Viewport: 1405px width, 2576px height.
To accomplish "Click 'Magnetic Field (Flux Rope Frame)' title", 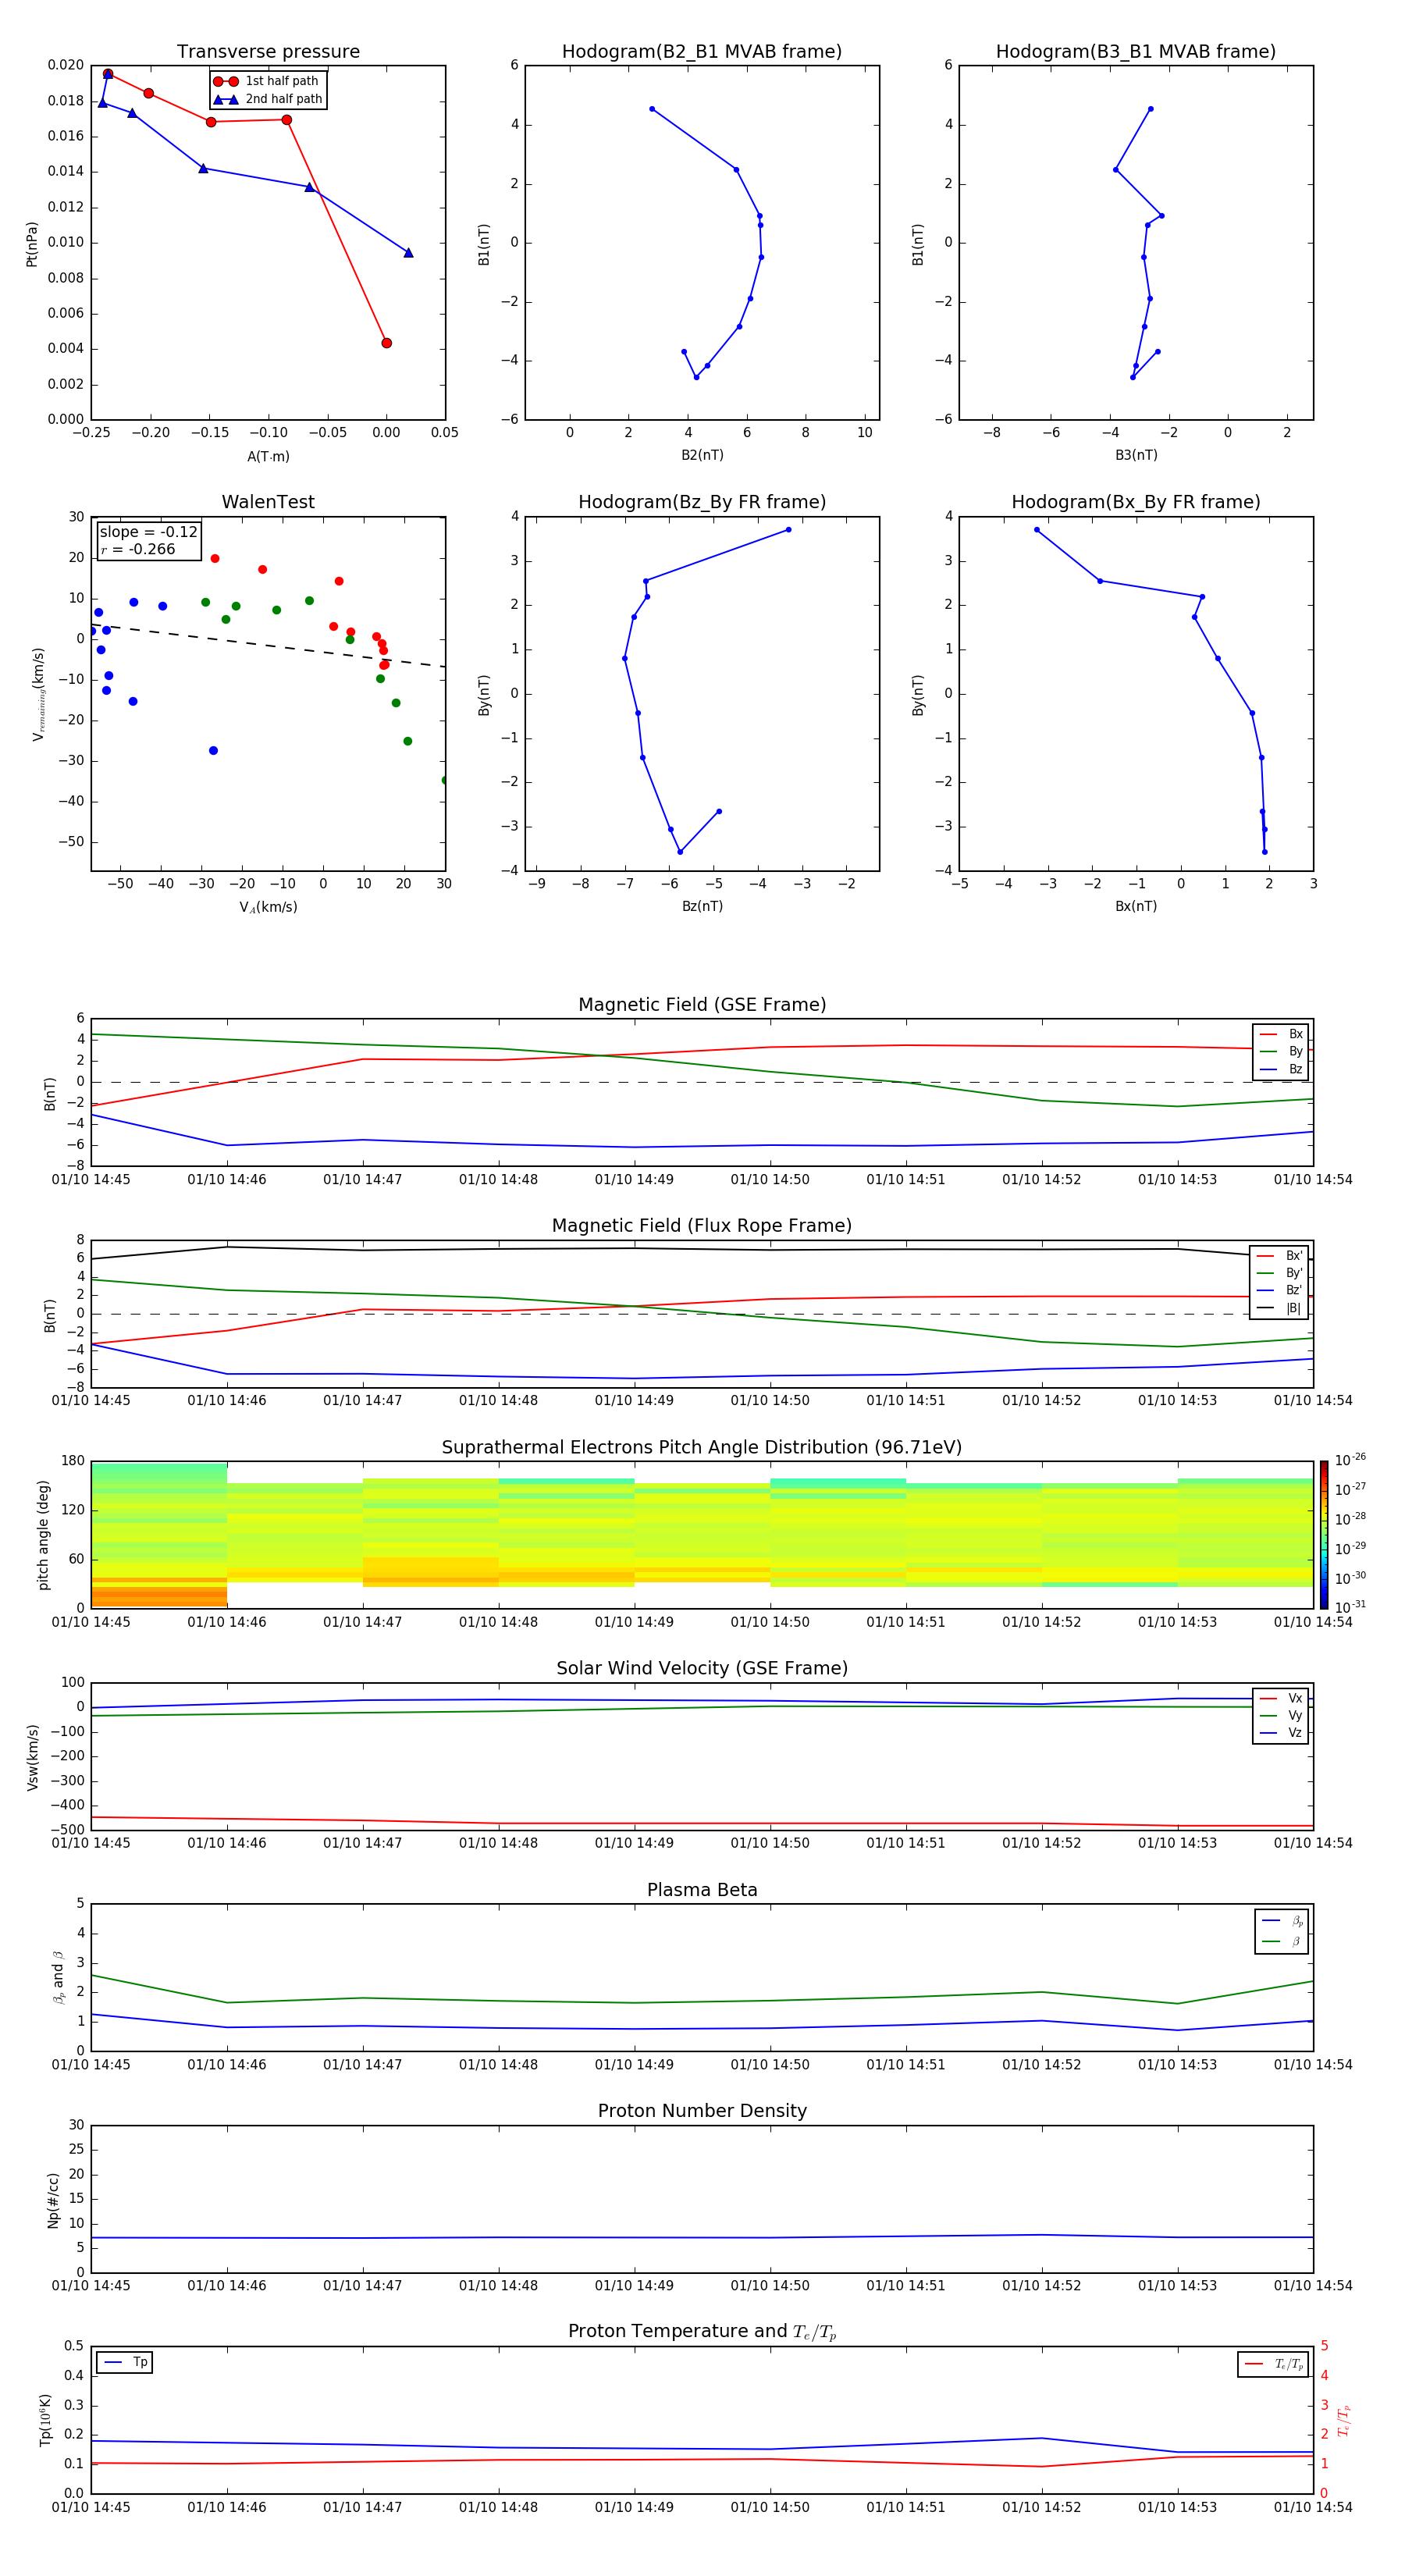I will pyautogui.click(x=702, y=1226).
